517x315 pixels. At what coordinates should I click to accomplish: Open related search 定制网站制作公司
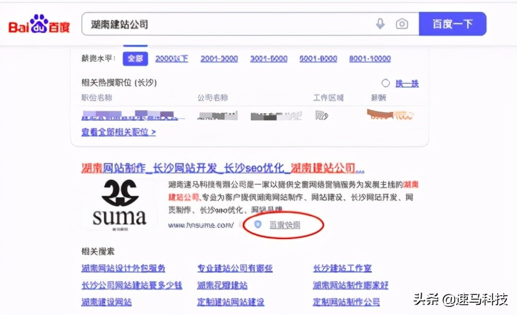point(346,301)
